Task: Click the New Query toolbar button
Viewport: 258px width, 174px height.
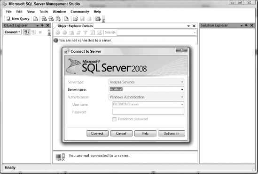Action: (x=18, y=19)
